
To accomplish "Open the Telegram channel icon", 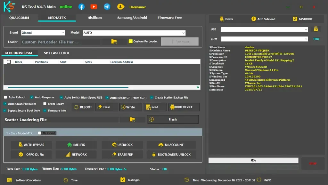I will click(107, 7).
